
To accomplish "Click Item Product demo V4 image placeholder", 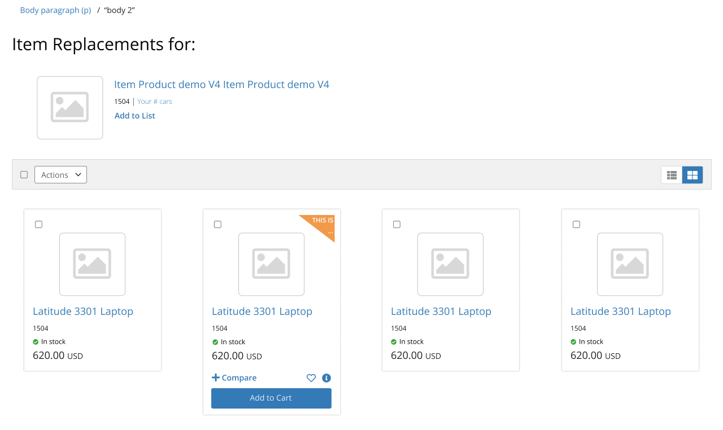I will [70, 108].
